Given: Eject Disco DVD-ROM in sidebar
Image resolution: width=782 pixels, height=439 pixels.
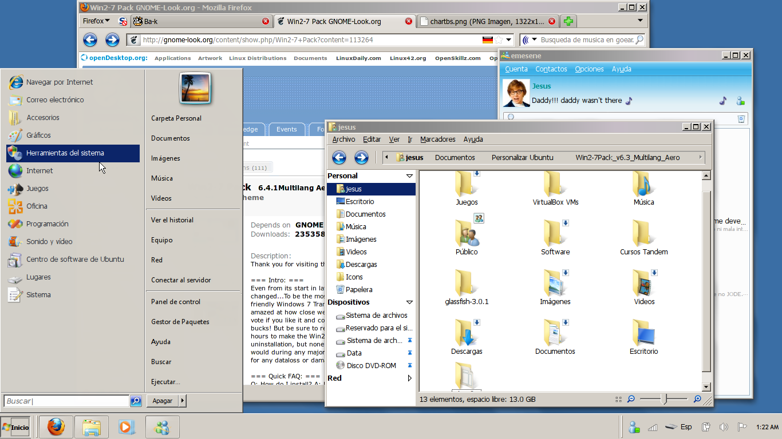Looking at the screenshot, I should click(x=409, y=366).
